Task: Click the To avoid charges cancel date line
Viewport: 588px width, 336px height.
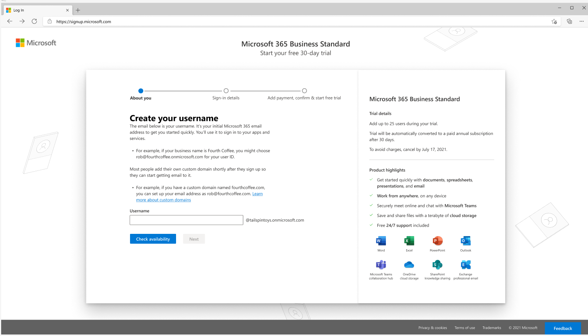Action: (408, 149)
